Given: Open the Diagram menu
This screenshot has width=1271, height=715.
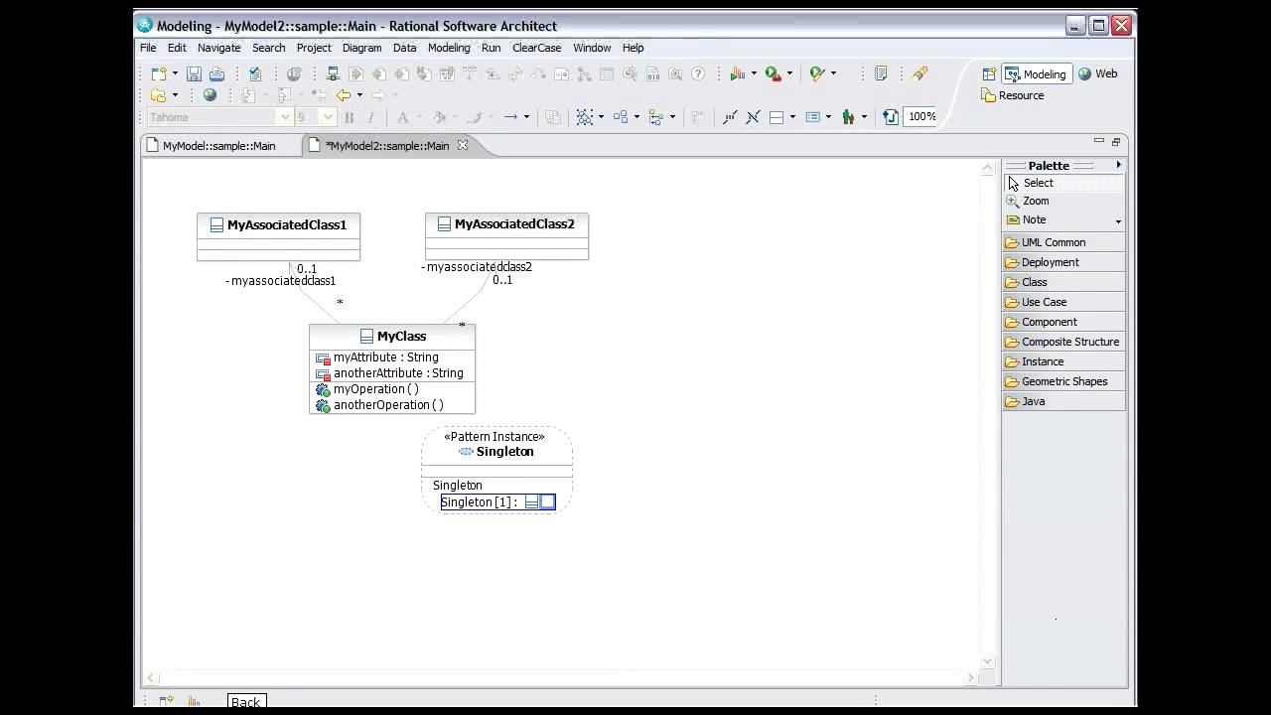Looking at the screenshot, I should 361,48.
